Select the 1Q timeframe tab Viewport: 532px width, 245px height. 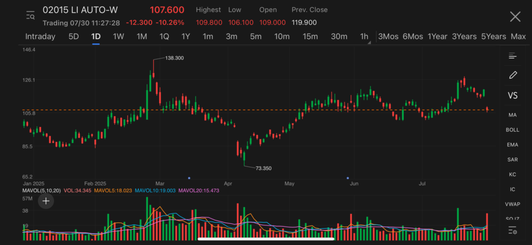pos(164,37)
